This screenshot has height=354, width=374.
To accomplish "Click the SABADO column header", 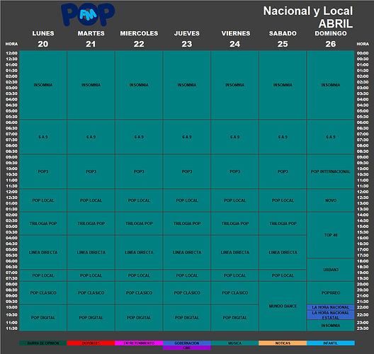I will pyautogui.click(x=283, y=33).
